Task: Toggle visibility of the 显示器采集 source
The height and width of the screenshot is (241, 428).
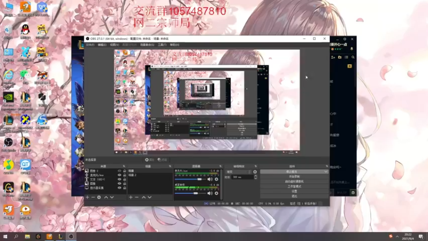Action: pos(119,188)
